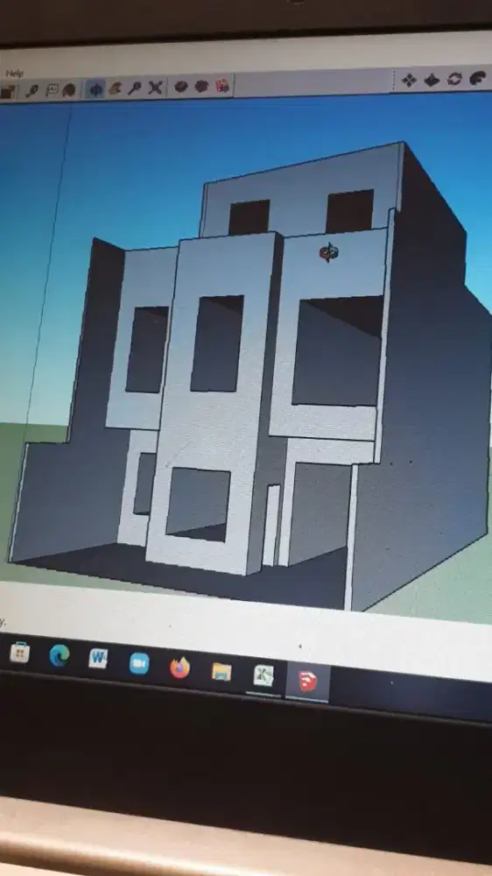Screen dimensions: 492x876
Task: Click the Zoom Extents crossed-arrows icon
Action: pyautogui.click(x=155, y=88)
